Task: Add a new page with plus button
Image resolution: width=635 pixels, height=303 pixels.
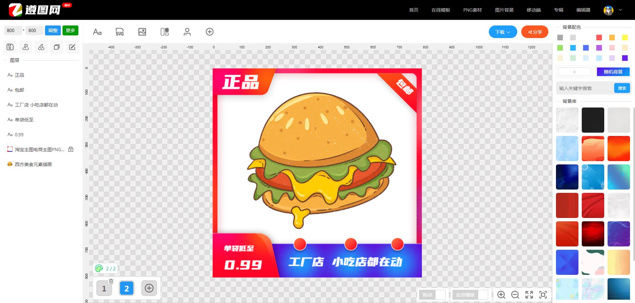Action: [x=149, y=288]
